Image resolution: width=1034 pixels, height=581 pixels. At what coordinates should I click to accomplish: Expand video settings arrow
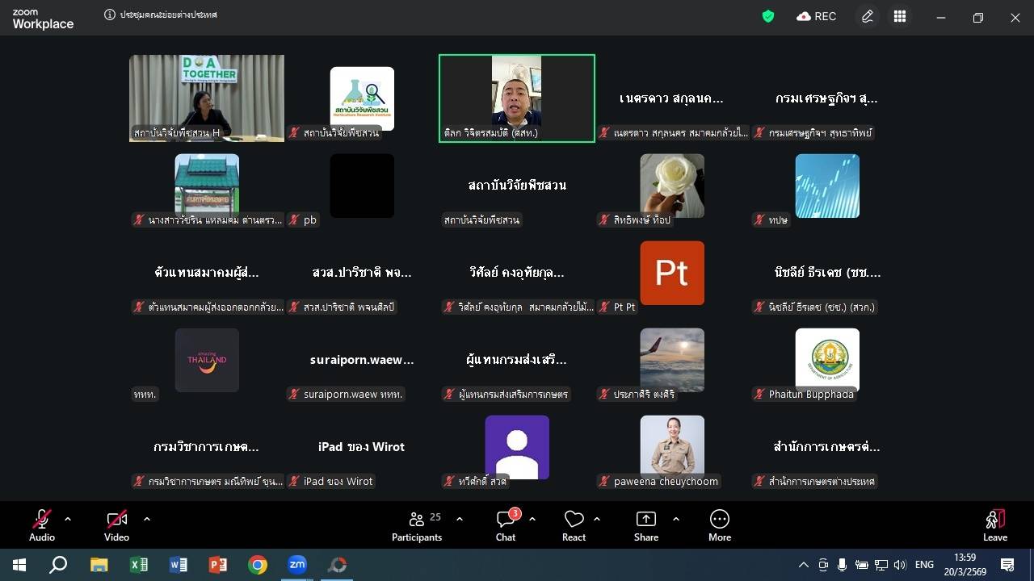tap(146, 519)
